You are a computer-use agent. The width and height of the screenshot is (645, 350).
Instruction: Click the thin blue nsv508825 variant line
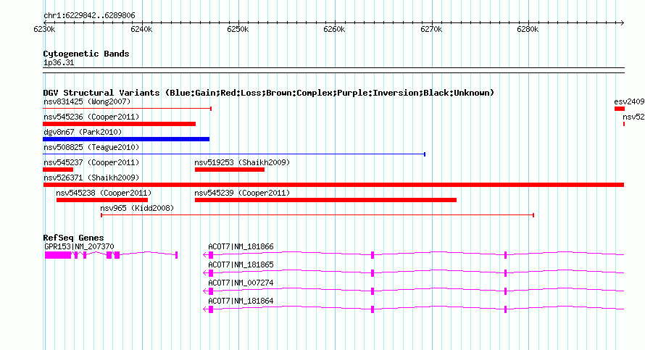[x=234, y=154]
